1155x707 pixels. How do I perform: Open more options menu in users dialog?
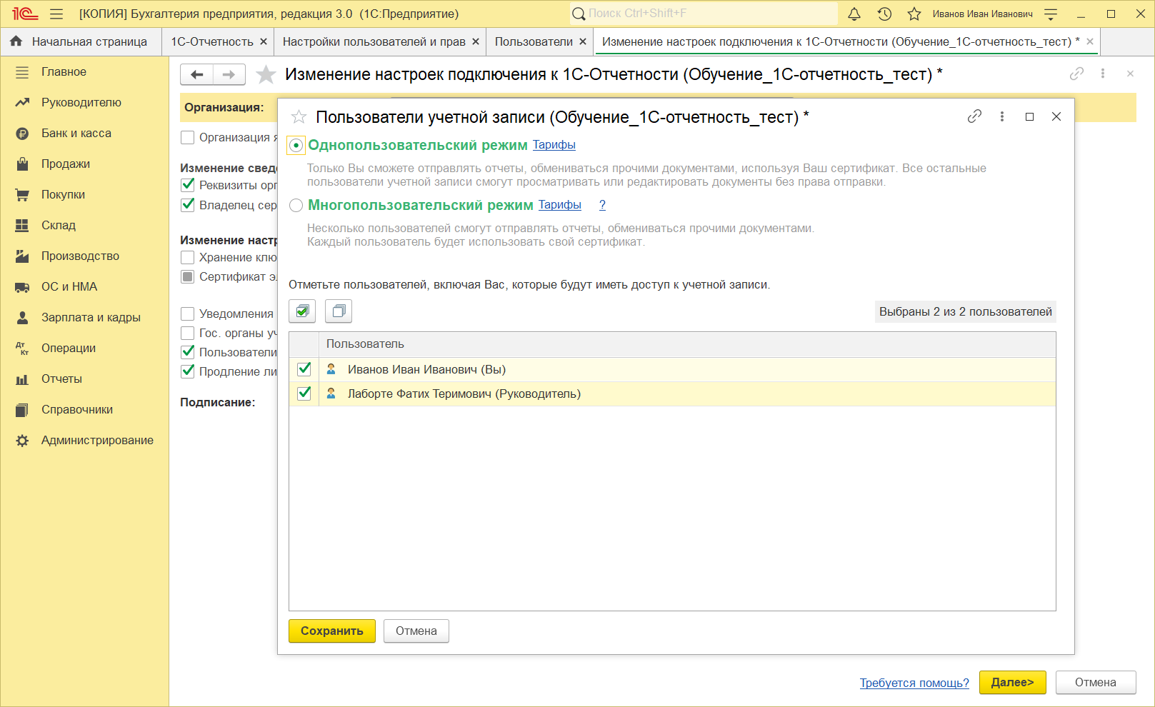[x=1002, y=116]
